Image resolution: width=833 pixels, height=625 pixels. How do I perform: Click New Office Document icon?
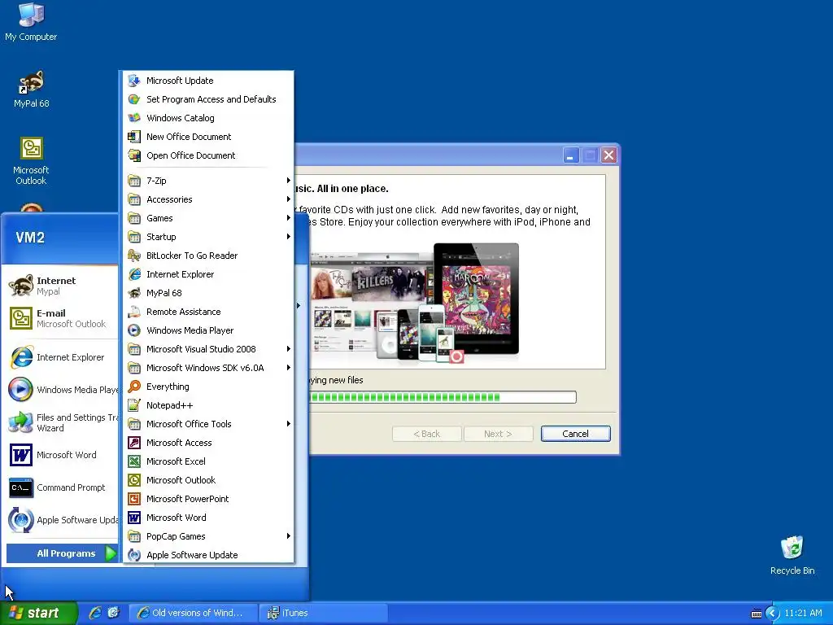coord(134,137)
